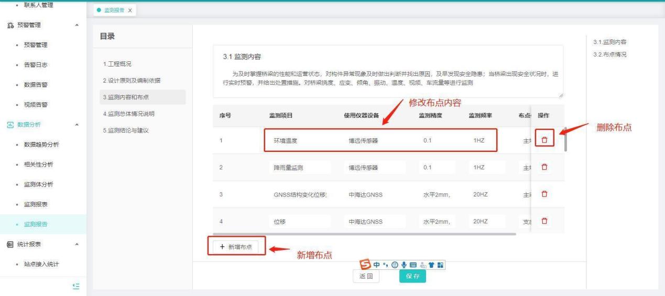The image size is (665, 296).
Task: Click the Sogou microphone voice input icon
Action: [x=404, y=265]
